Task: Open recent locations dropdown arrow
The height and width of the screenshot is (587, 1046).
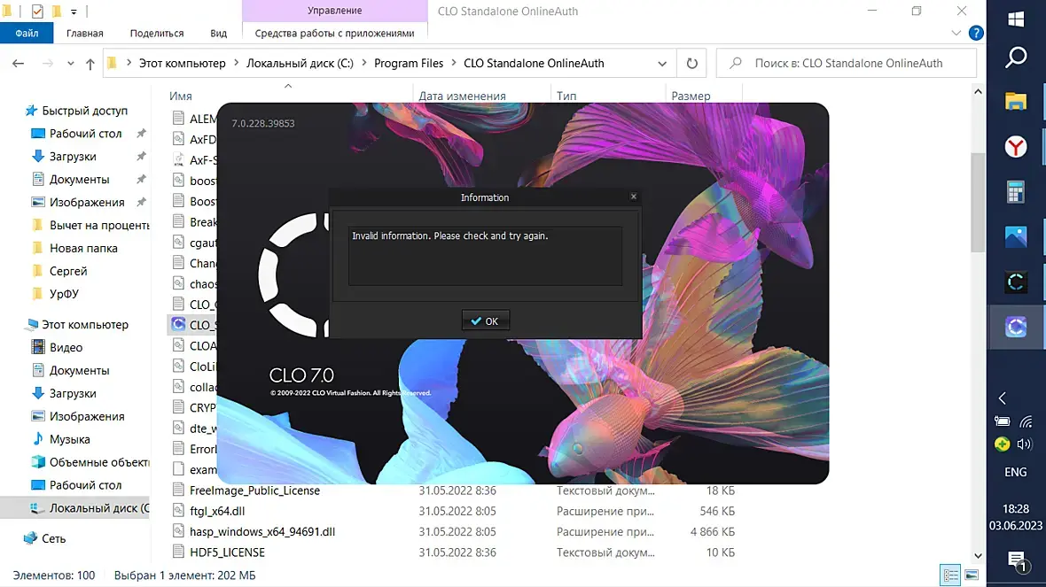Action: click(x=71, y=64)
